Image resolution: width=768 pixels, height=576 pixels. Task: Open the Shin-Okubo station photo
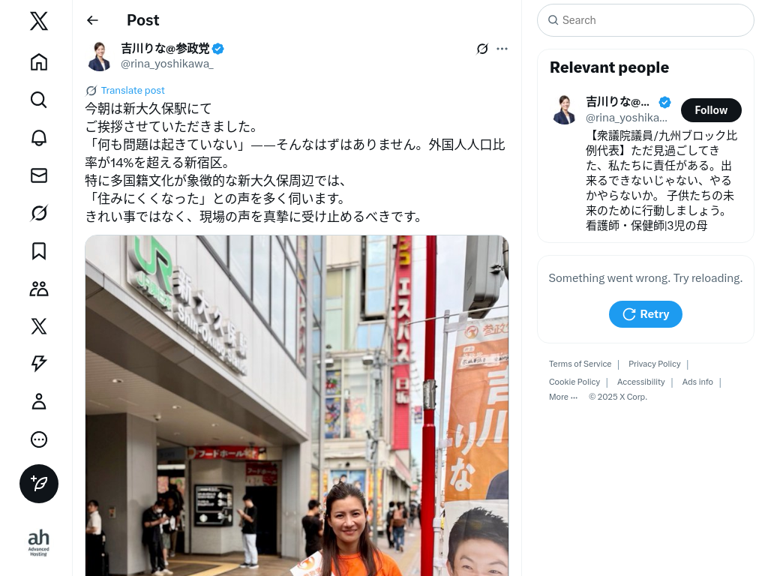pyautogui.click(x=297, y=406)
